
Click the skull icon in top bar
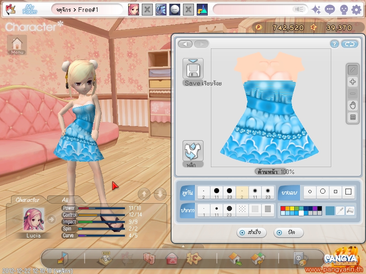point(344,10)
